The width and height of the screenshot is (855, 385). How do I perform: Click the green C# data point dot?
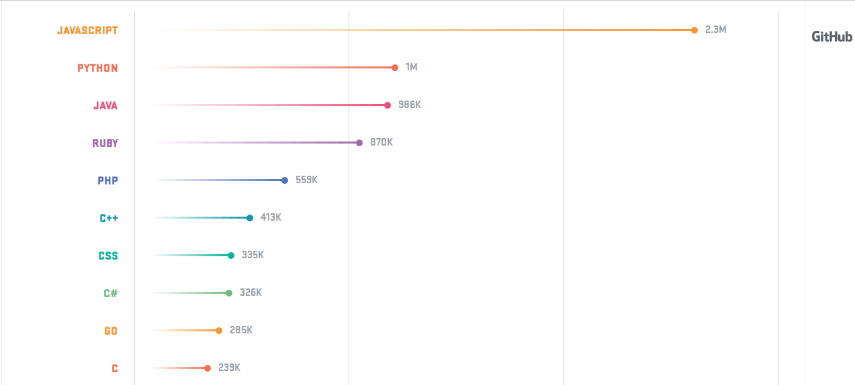(229, 293)
